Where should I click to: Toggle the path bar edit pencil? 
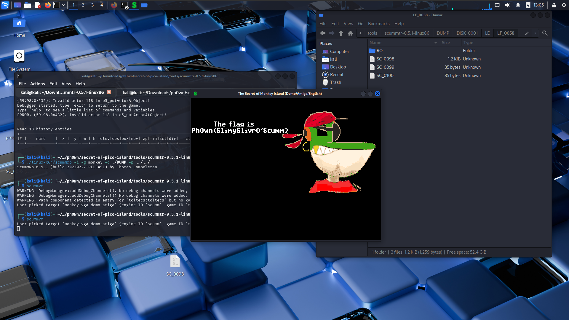click(x=527, y=33)
